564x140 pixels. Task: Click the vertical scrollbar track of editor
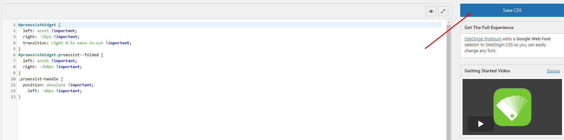click(x=449, y=82)
